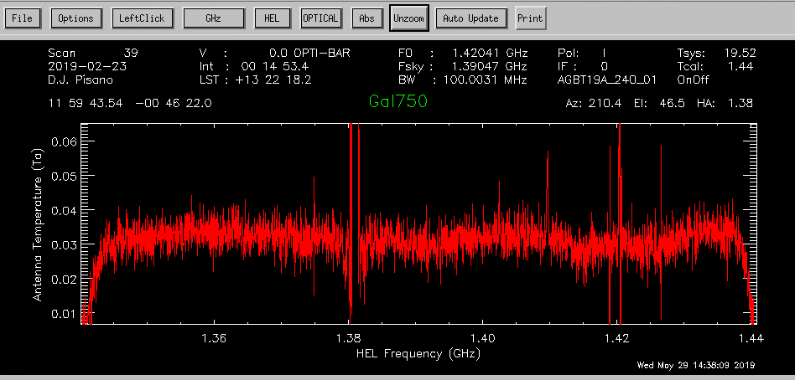The image size is (795, 380).
Task: Toggle Auto Update of the plot
Action: point(470,18)
